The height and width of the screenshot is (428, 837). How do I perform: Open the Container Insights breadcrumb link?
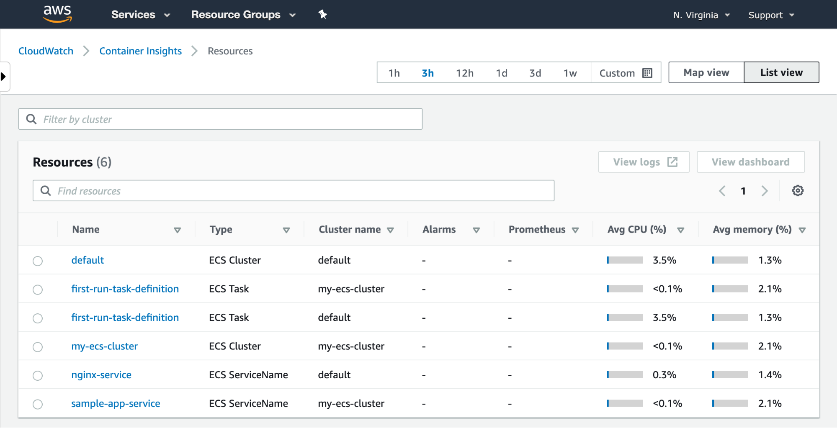pos(140,51)
